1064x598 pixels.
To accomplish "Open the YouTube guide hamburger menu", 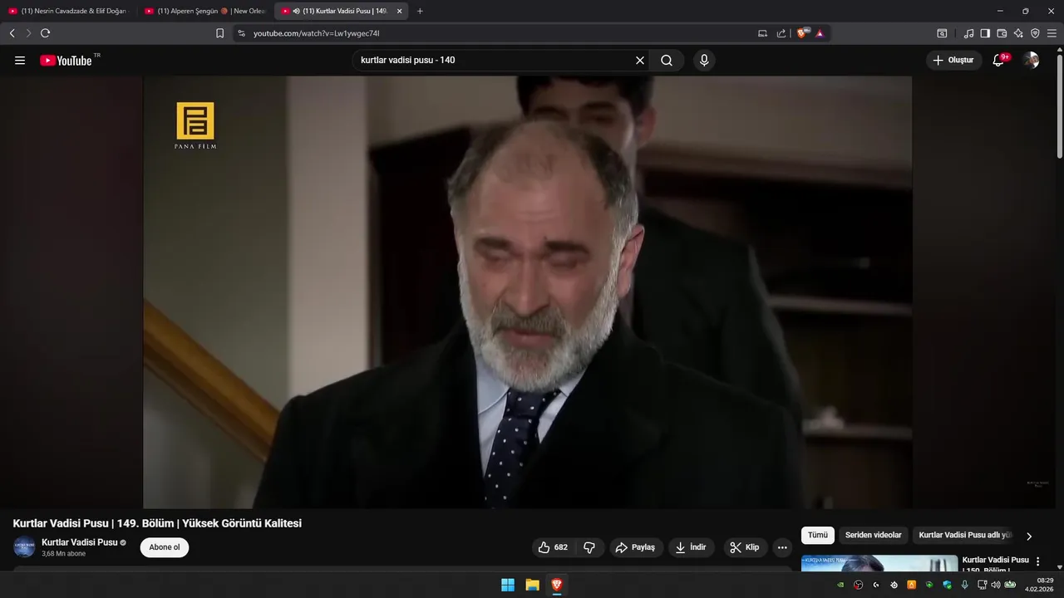I will click(x=20, y=61).
